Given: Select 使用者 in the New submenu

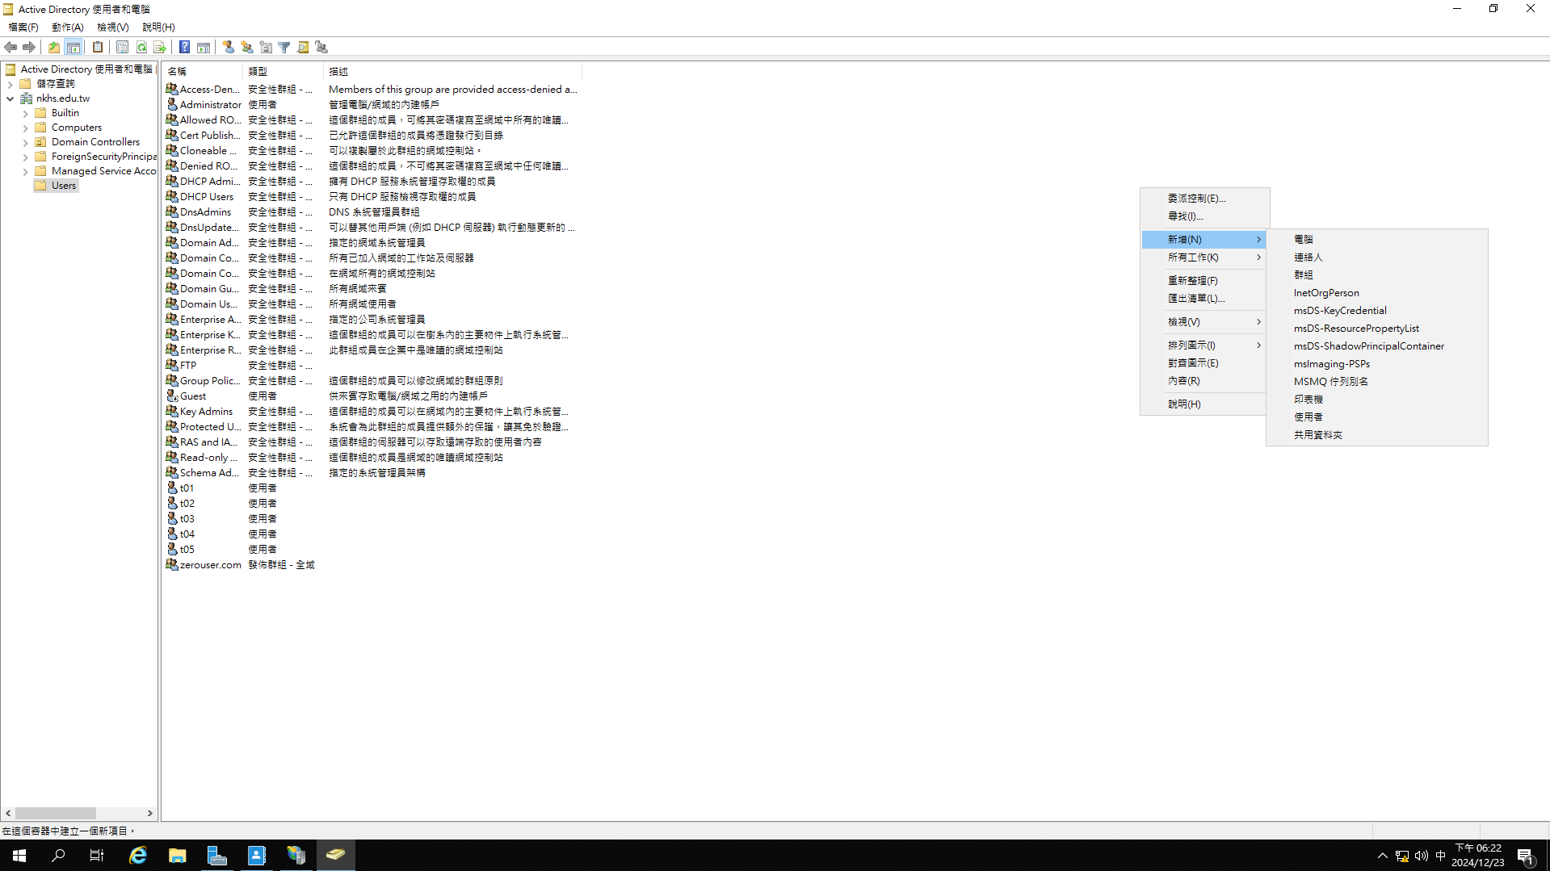Looking at the screenshot, I should (1376, 417).
